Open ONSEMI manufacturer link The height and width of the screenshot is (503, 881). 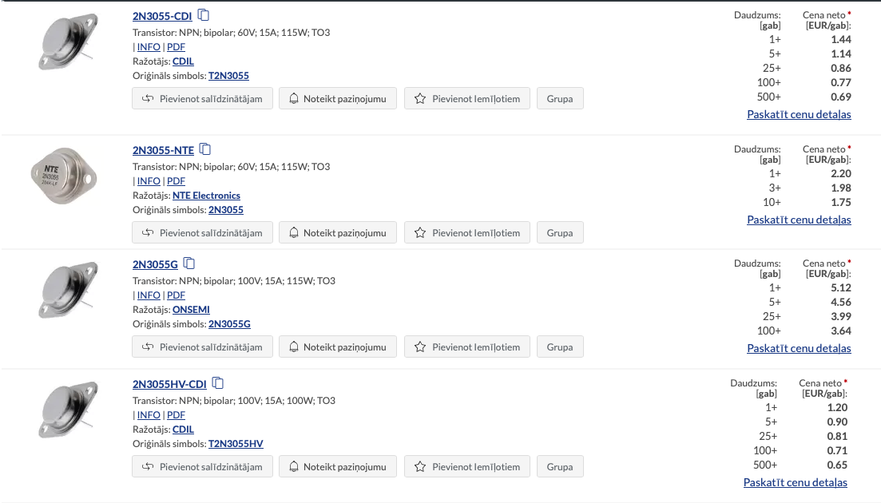pyautogui.click(x=191, y=310)
